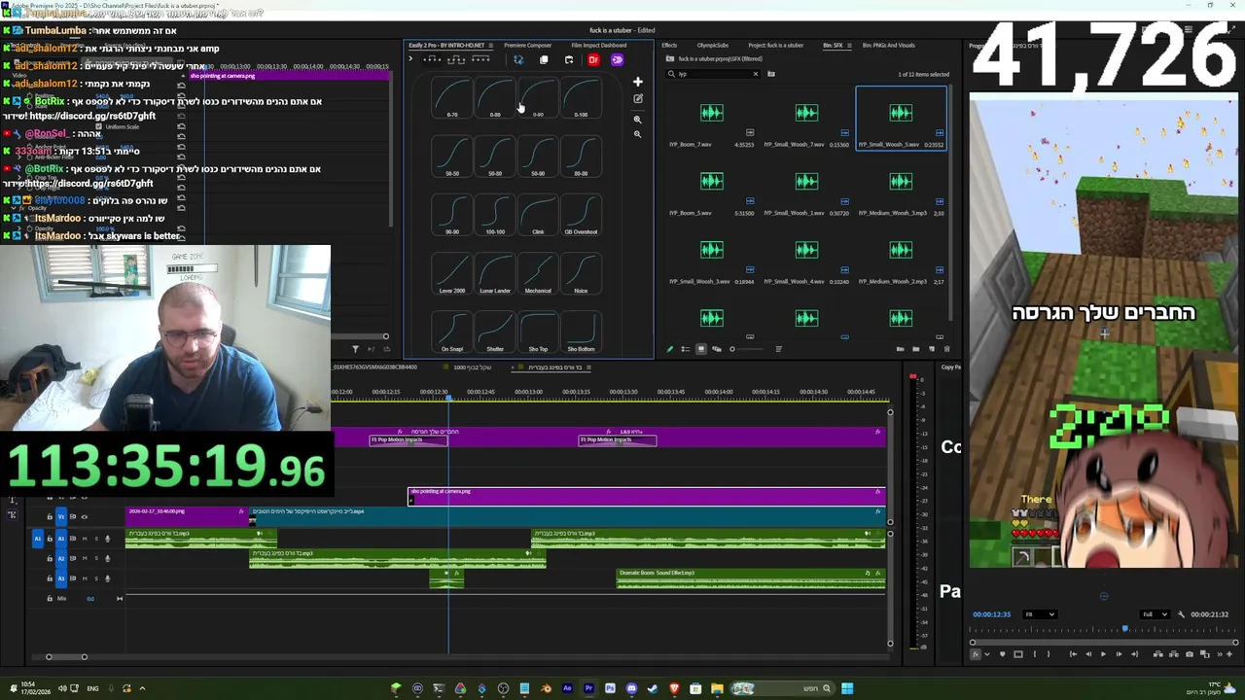Step forward one frame in Program Monitor
The height and width of the screenshot is (700, 1245).
[x=1119, y=654]
